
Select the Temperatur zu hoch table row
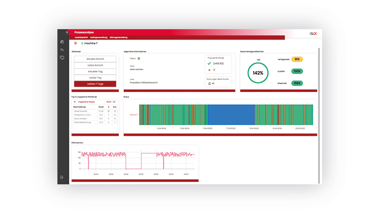pyautogui.click(x=95, y=115)
